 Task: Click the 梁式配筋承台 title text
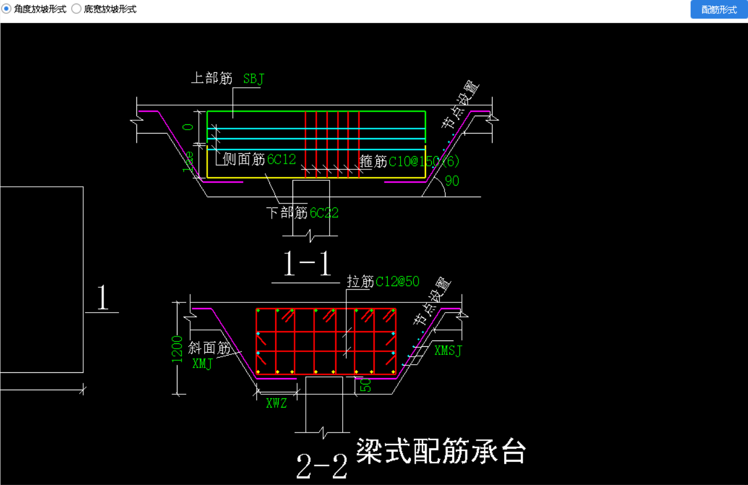tap(440, 451)
